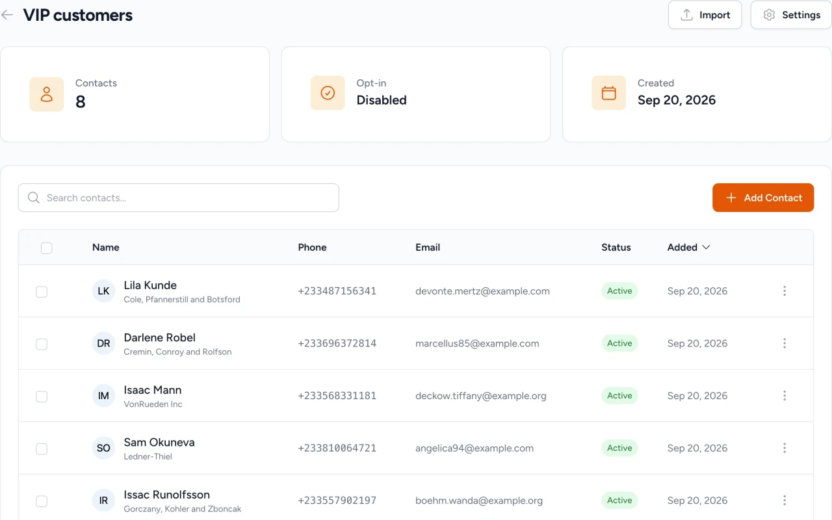Viewport: 832px width, 520px height.
Task: Click the Name column header
Action: click(x=106, y=247)
